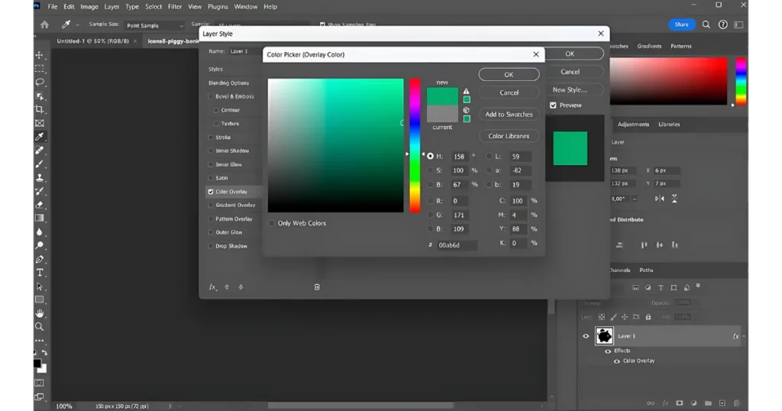
Task: Enable the Inner Shadow checkbox
Action: tap(211, 150)
